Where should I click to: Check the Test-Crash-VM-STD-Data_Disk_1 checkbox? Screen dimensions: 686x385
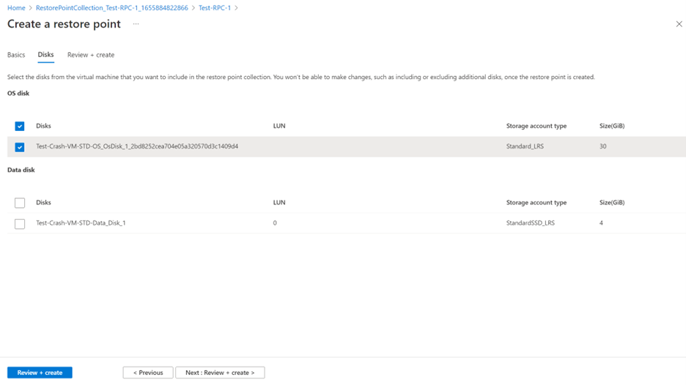20,224
